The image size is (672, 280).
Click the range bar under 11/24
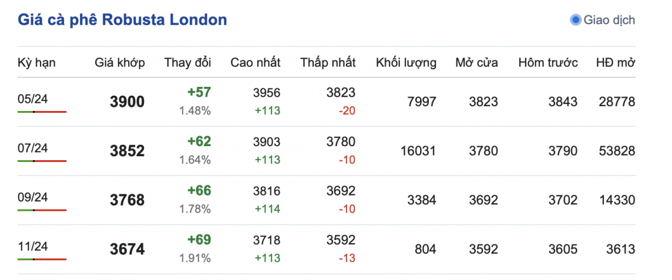point(42,259)
